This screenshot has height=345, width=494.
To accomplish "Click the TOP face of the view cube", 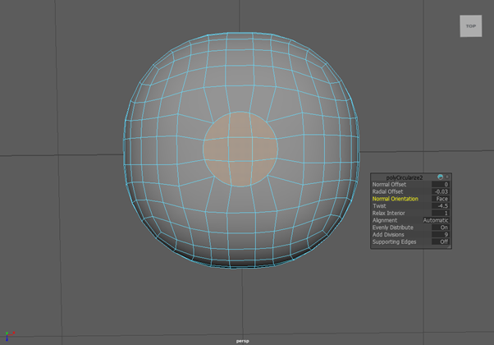I will (x=470, y=26).
